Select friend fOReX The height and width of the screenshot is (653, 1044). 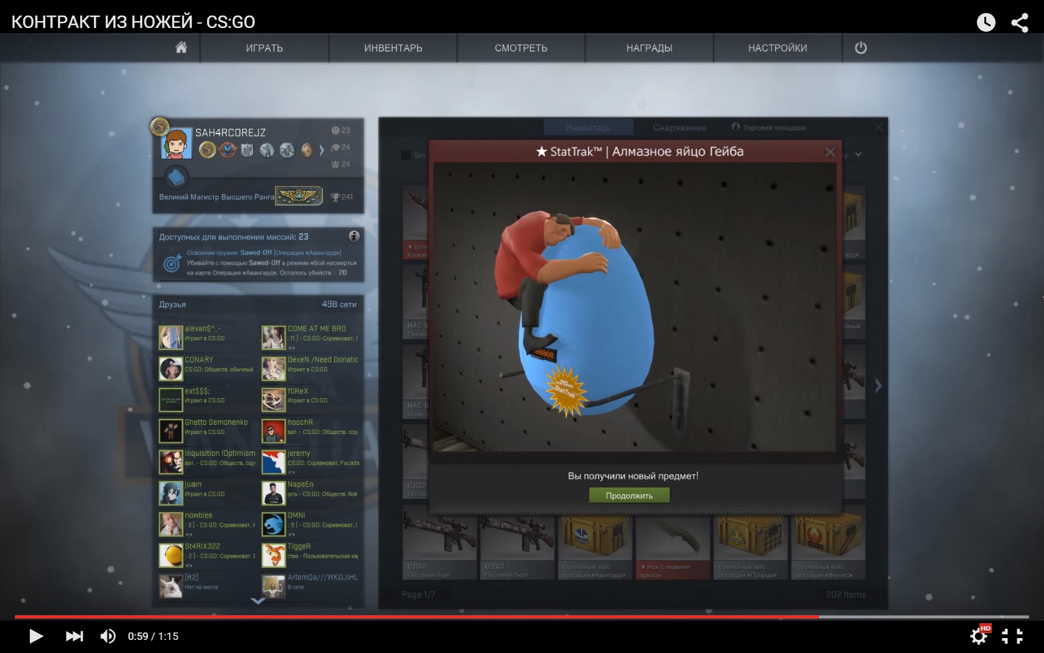coord(310,399)
